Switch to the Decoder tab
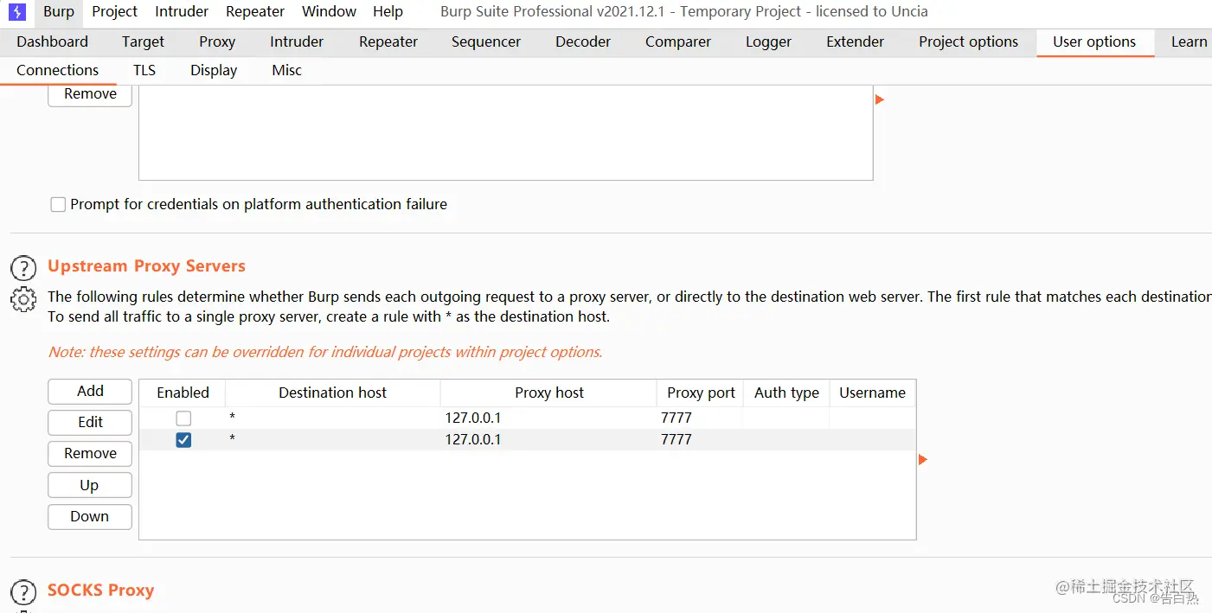The height and width of the screenshot is (613, 1212). (583, 42)
